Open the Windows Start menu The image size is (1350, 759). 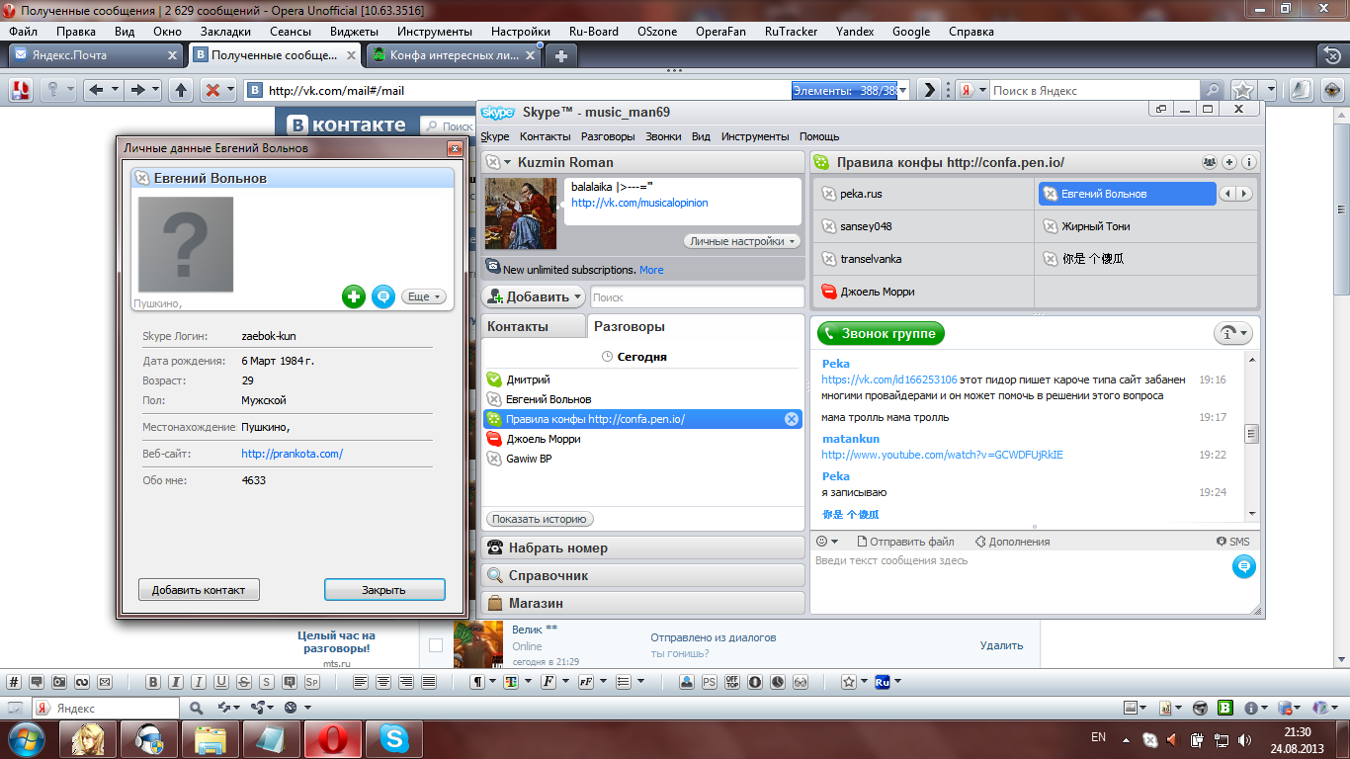coord(26,738)
